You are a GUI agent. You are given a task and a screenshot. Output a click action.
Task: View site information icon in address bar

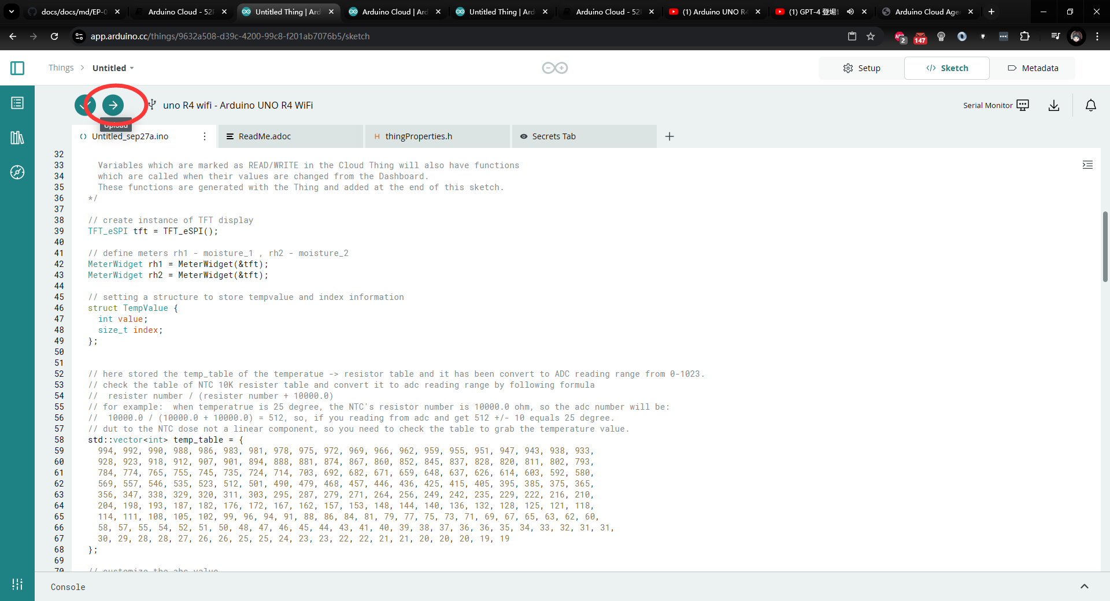pyautogui.click(x=79, y=36)
